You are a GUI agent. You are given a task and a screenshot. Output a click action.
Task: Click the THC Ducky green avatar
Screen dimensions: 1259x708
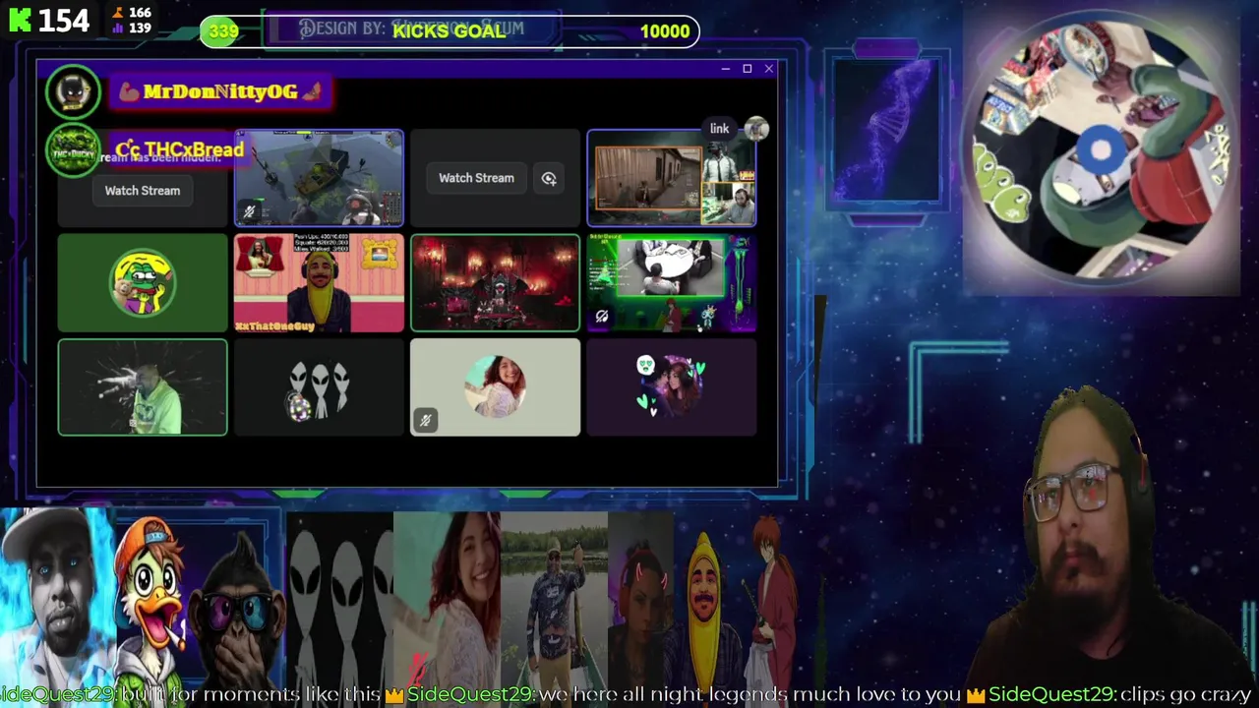coord(74,151)
